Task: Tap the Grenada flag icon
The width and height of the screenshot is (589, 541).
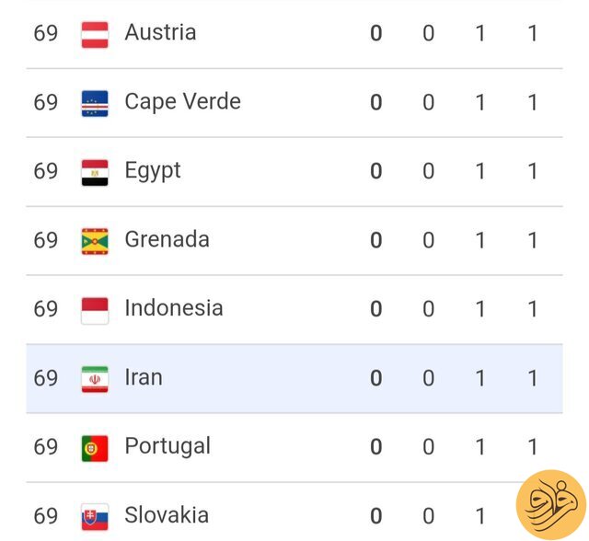Action: pos(95,241)
